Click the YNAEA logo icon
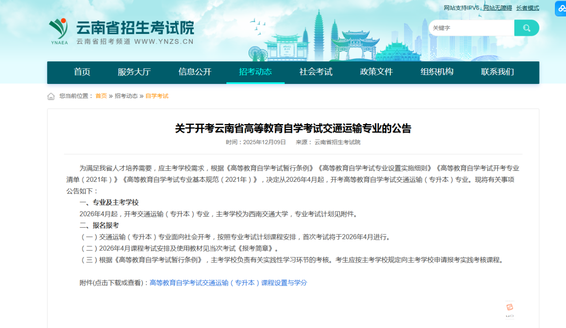Image resolution: width=566 pixels, height=328 pixels. [59, 31]
